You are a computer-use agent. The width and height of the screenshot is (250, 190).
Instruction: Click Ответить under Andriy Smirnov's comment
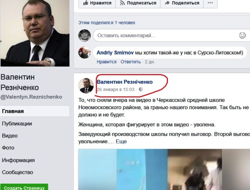click(131, 62)
